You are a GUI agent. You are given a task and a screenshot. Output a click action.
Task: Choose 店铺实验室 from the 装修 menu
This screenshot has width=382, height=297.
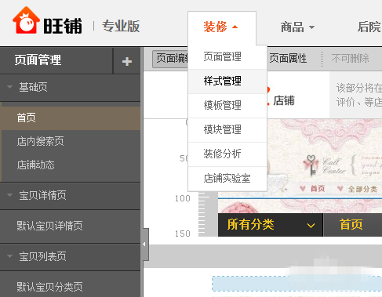point(227,179)
